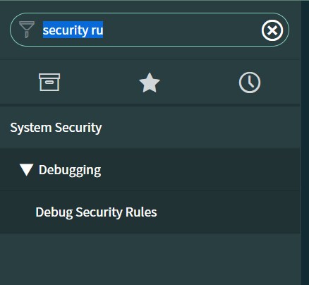The image size is (309, 285).
Task: Collapse the Debugging section triangle
Action: click(26, 170)
